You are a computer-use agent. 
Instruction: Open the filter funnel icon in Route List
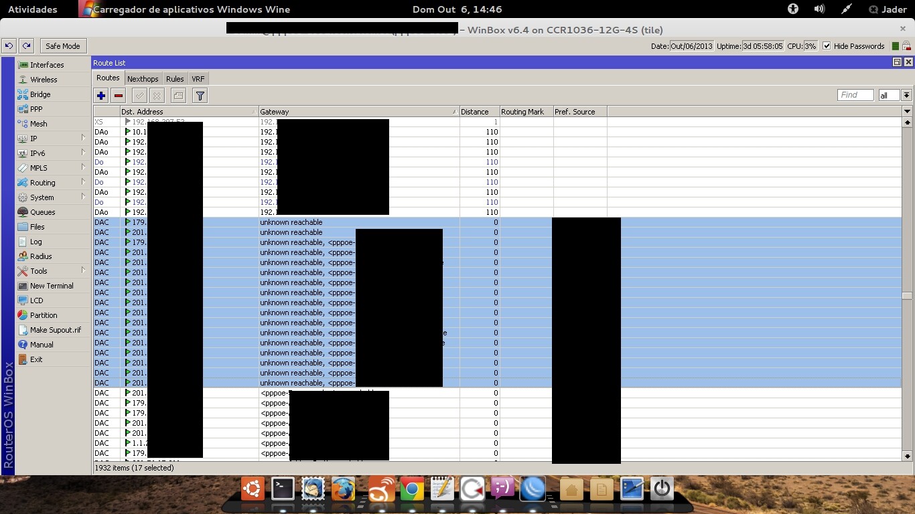[x=200, y=96]
